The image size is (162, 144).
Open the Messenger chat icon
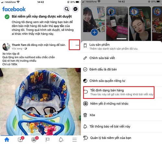tap(75, 9)
